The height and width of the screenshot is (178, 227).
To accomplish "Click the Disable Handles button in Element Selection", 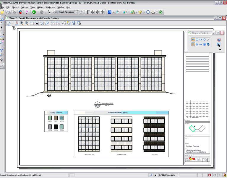I will click(x=219, y=39).
